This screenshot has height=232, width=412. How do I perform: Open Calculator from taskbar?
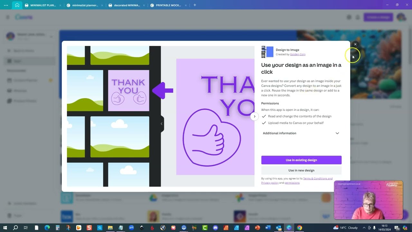(x=58, y=228)
